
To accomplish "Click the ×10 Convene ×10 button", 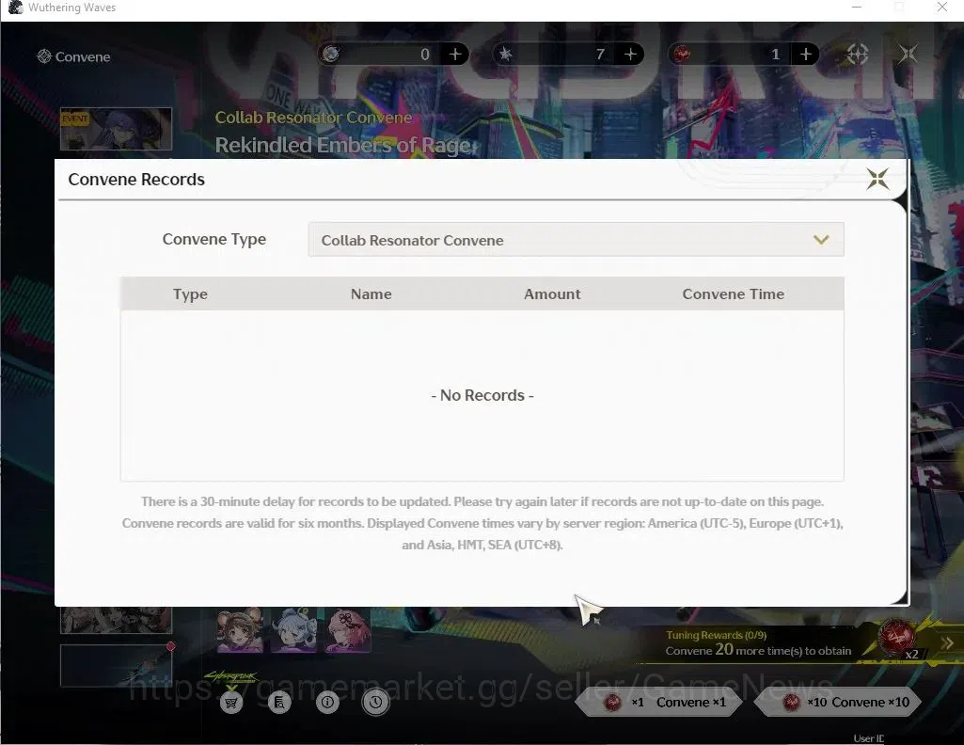I will [x=837, y=702].
